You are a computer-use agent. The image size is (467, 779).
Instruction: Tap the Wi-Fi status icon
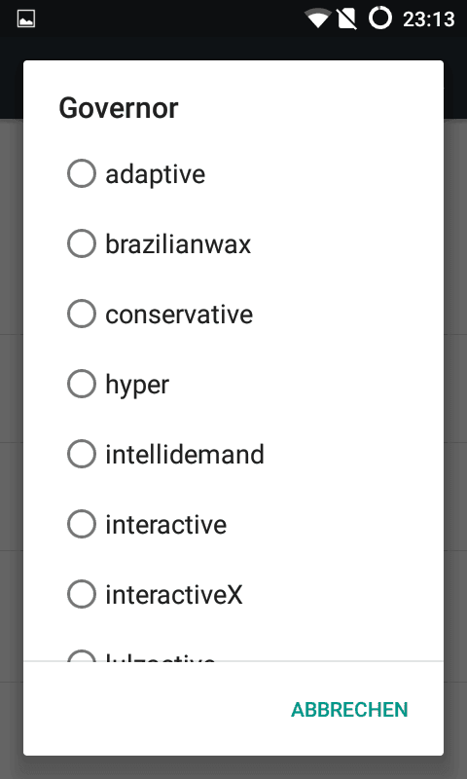coord(318,19)
